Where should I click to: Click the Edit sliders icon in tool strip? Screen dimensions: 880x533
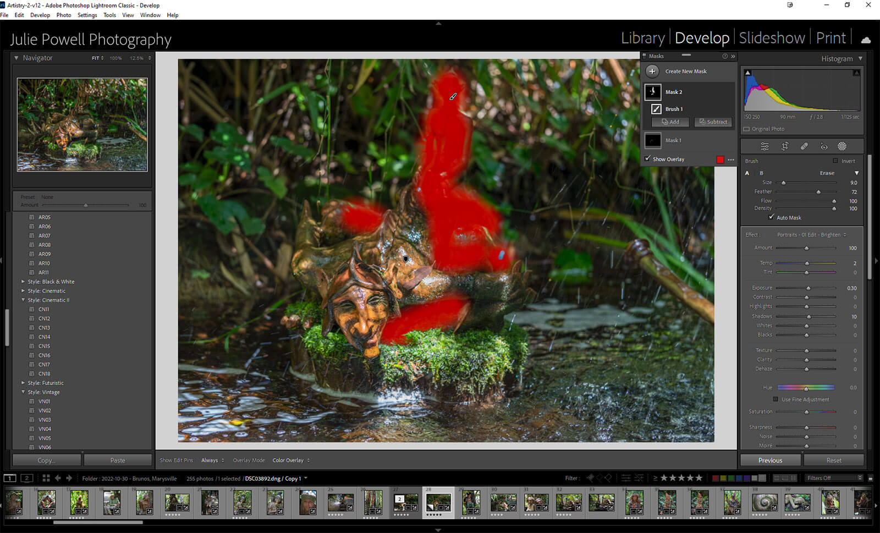tap(765, 146)
